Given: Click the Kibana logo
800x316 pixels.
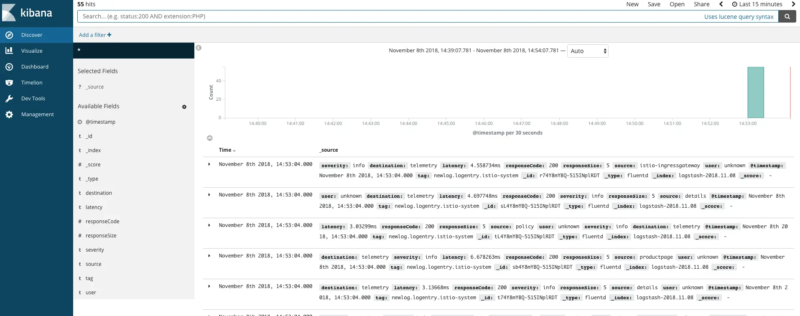Looking at the screenshot, I should 28,13.
